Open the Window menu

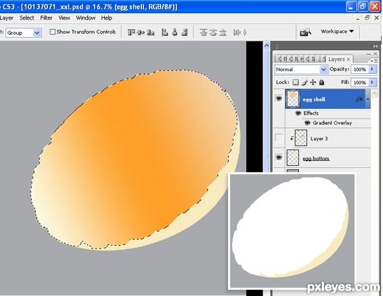pyautogui.click(x=85, y=18)
